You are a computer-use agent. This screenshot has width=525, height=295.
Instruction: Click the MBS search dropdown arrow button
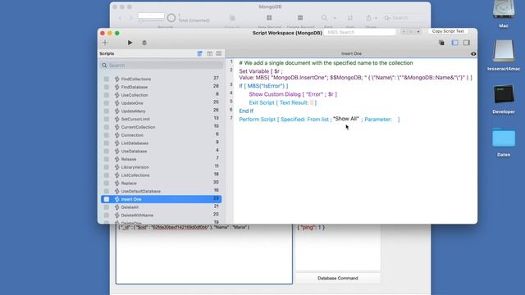point(418,32)
